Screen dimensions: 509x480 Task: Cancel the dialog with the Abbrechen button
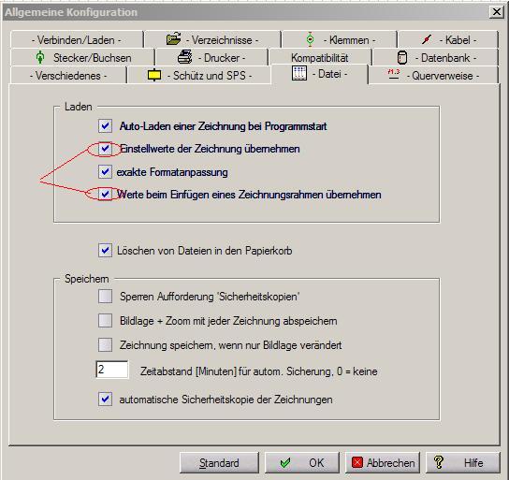(383, 462)
